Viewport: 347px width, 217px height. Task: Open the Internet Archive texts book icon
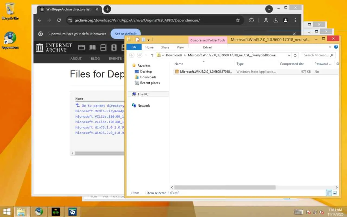(x=92, y=48)
